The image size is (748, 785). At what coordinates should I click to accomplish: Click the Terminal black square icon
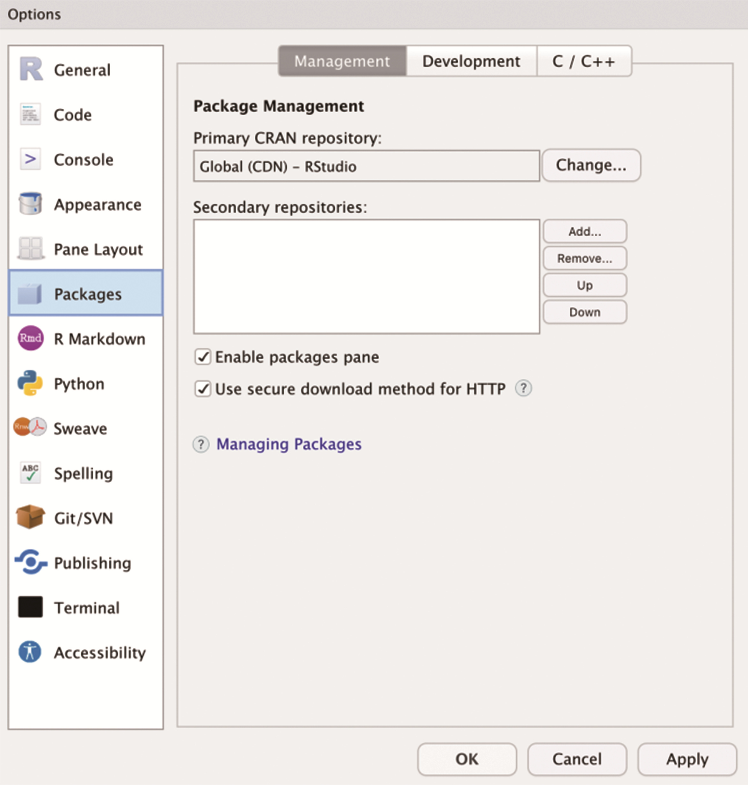point(30,607)
